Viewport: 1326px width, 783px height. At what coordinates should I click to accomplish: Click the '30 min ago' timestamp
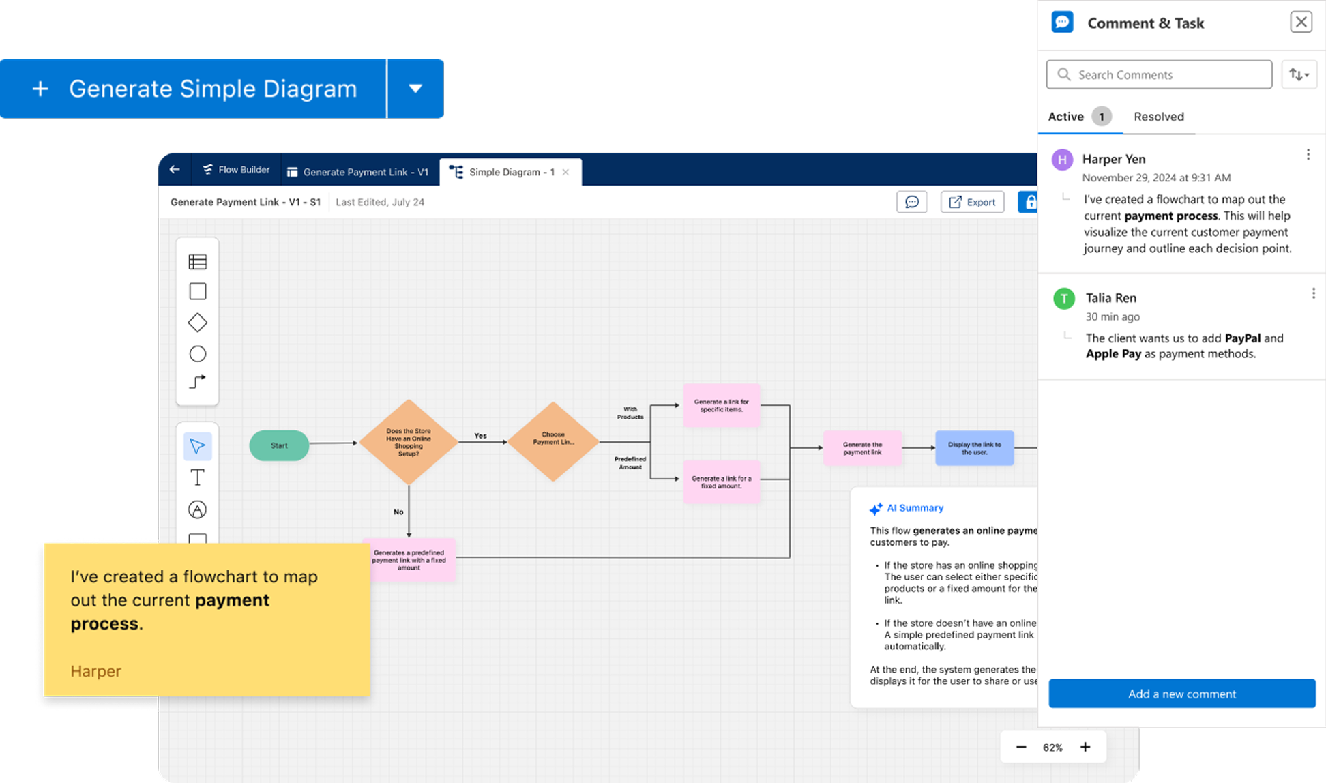point(1113,316)
